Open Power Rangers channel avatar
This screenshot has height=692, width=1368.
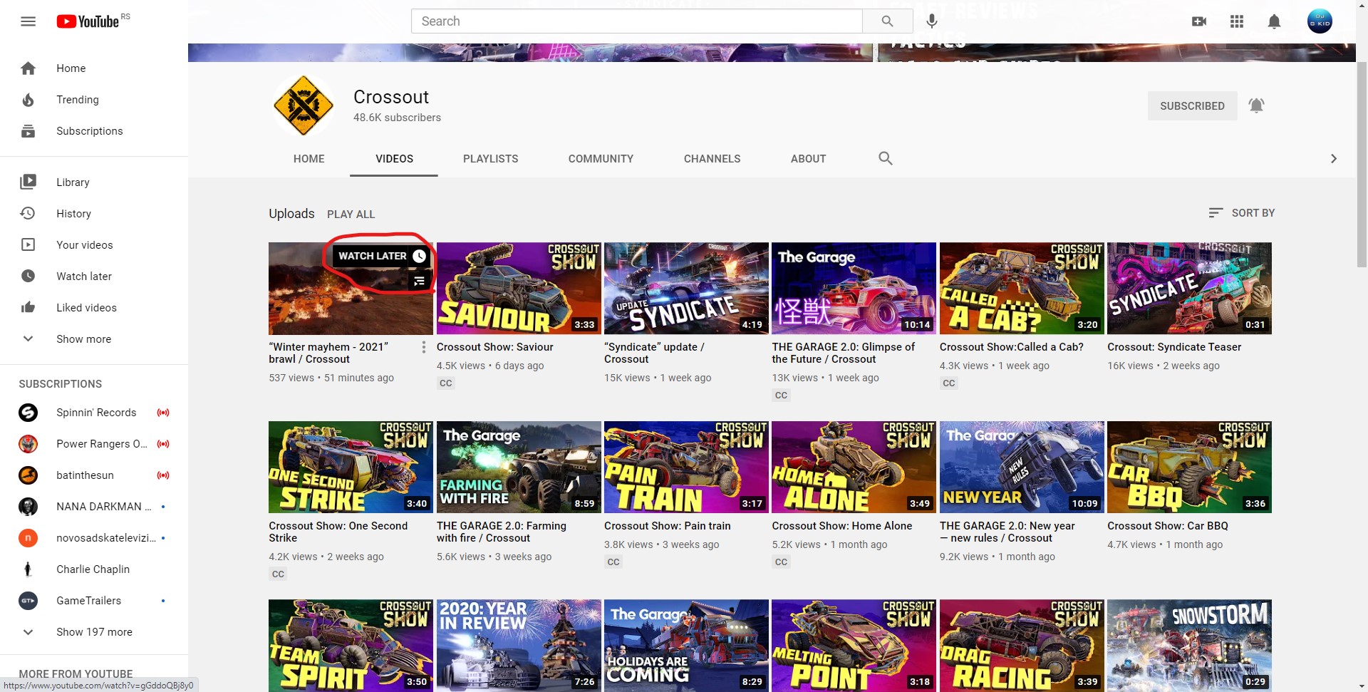pyautogui.click(x=28, y=444)
